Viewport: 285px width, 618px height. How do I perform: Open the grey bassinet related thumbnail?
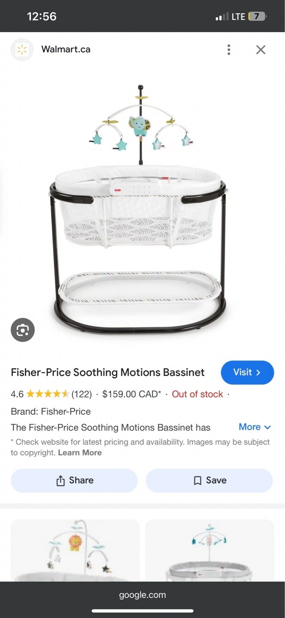click(x=210, y=551)
